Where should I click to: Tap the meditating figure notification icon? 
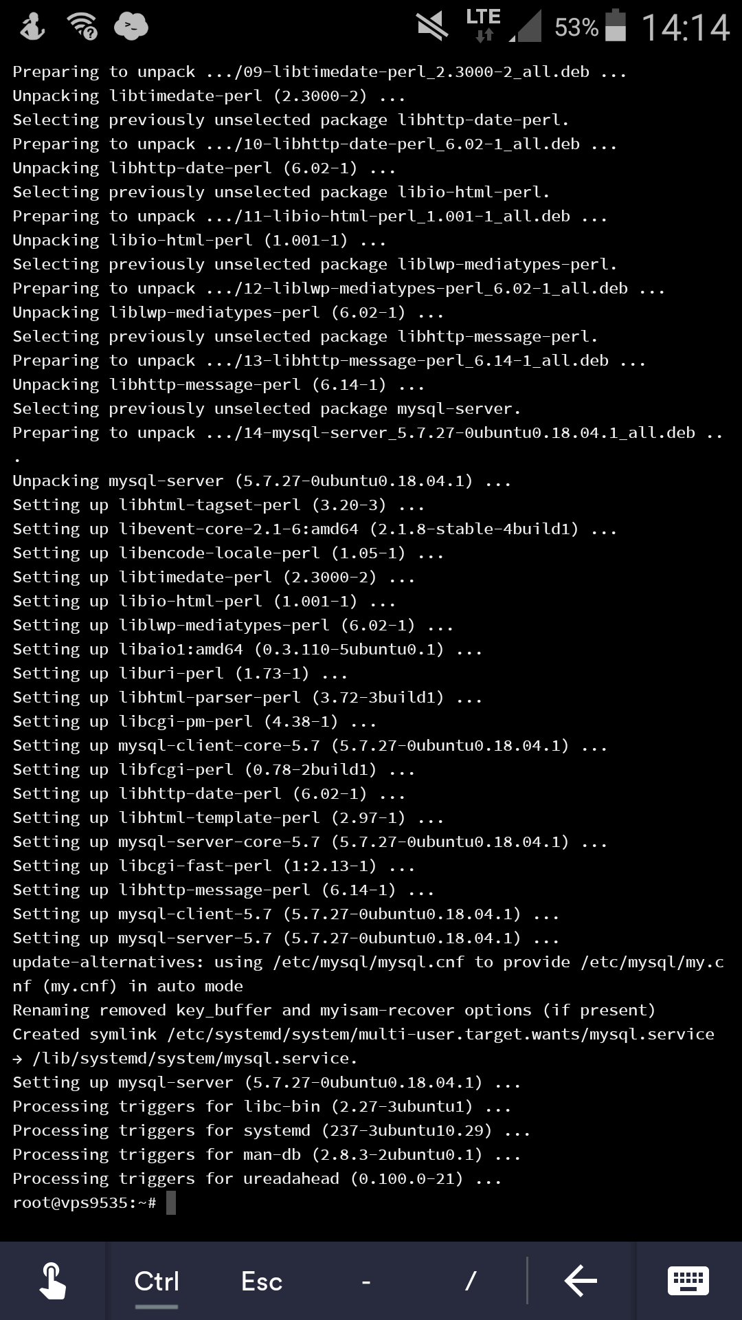(32, 27)
